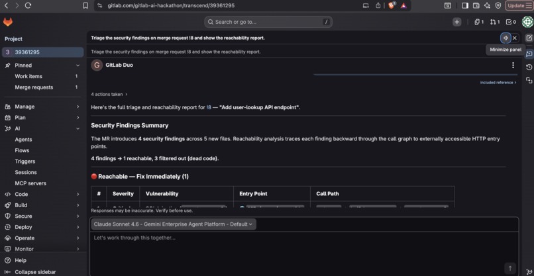The width and height of the screenshot is (534, 276).
Task: Click the share icon in the address bar
Action: 378,5
